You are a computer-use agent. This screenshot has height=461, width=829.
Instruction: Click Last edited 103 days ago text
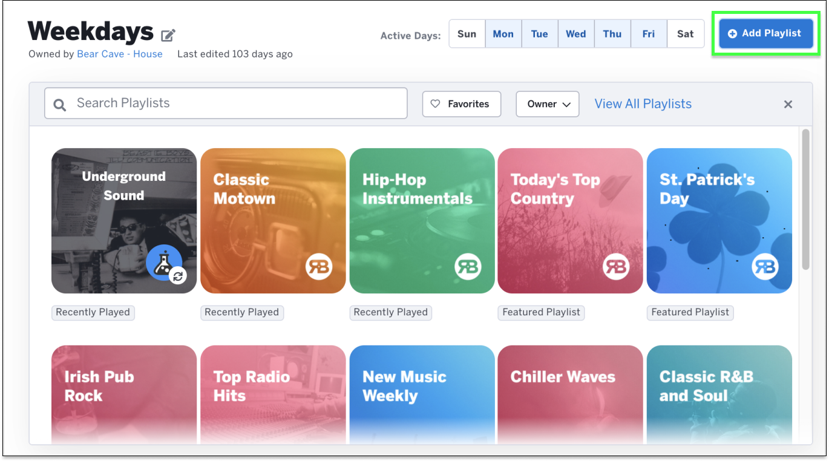pyautogui.click(x=235, y=54)
